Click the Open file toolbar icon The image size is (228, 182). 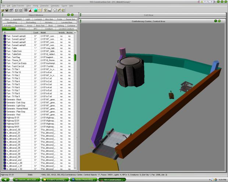click(3, 10)
